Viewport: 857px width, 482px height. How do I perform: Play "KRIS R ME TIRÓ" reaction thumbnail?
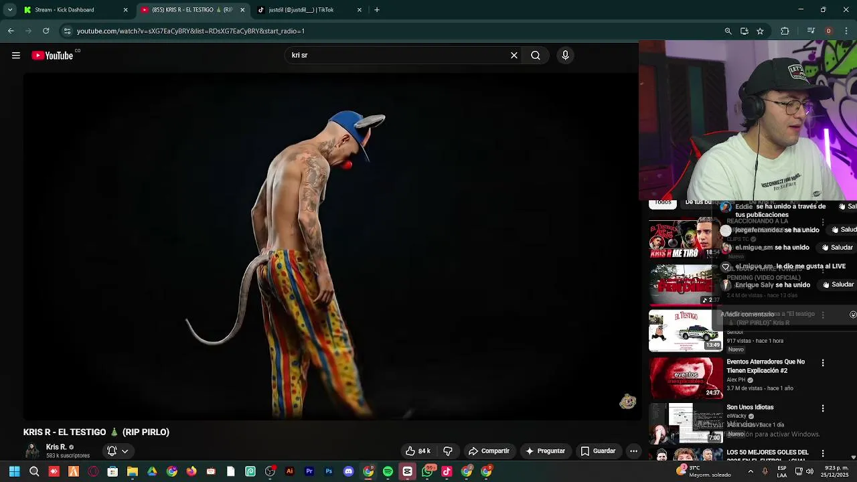click(x=686, y=238)
